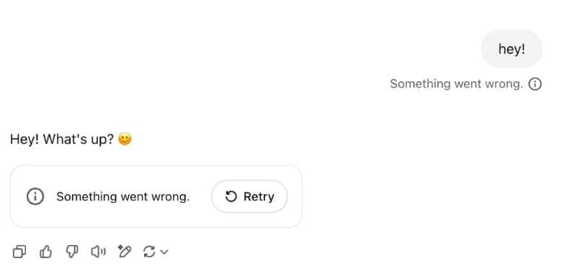Image resolution: width=585 pixels, height=271 pixels.
Task: Click the smiling emoji in the reply
Action: 125,139
